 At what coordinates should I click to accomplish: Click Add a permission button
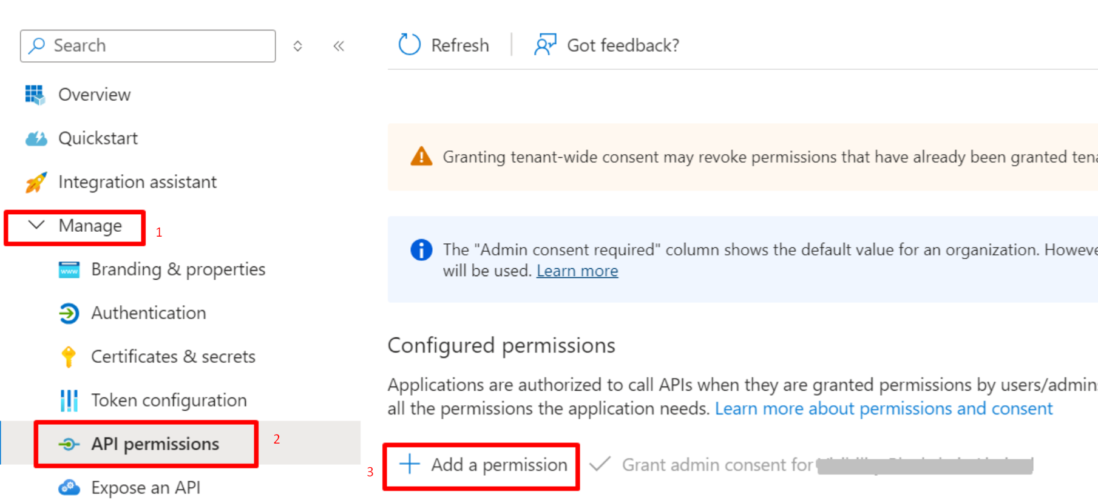pyautogui.click(x=483, y=465)
